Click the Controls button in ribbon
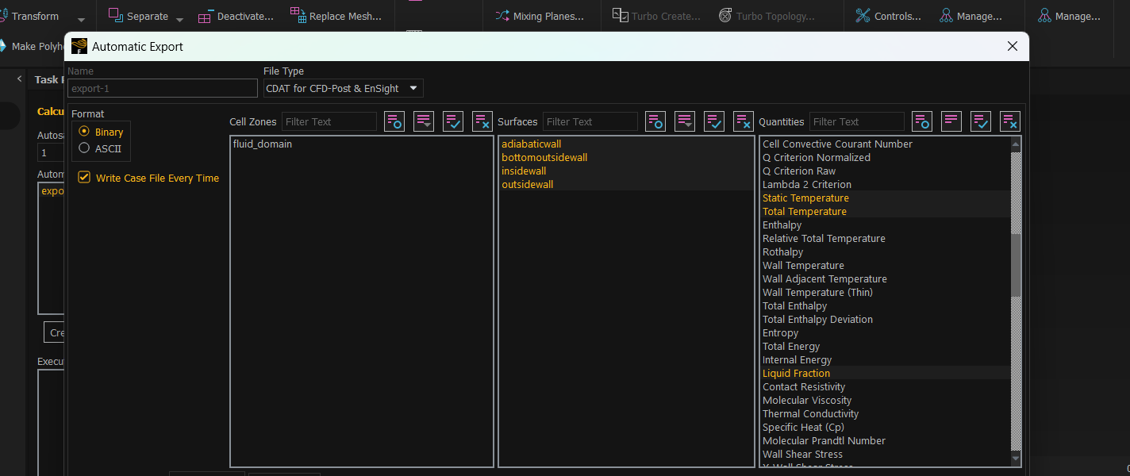 pos(888,16)
